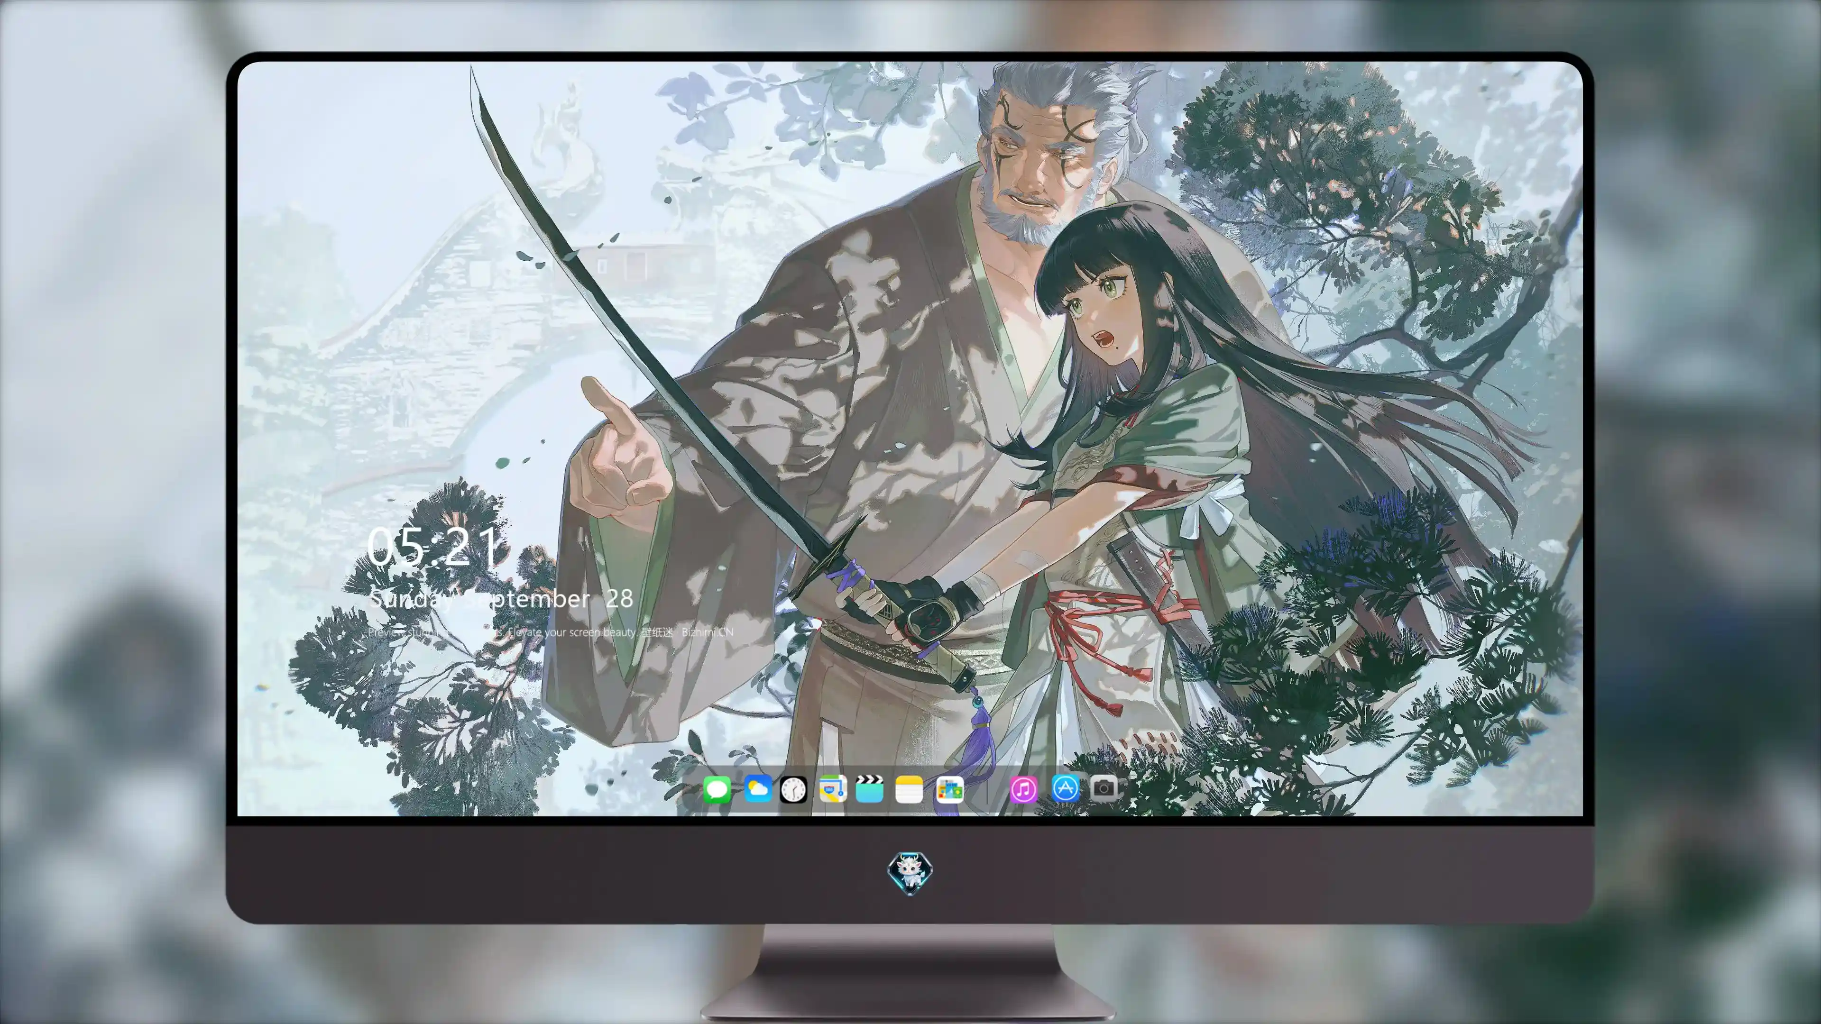The height and width of the screenshot is (1024, 1821).
Task: Launch Maps from the dock
Action: [x=833, y=789]
